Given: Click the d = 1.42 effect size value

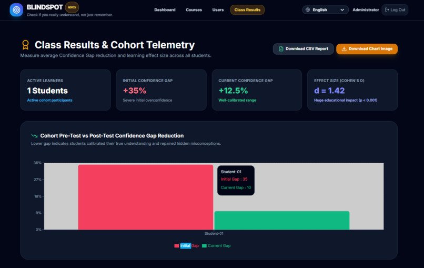Looking at the screenshot, I should 329,91.
